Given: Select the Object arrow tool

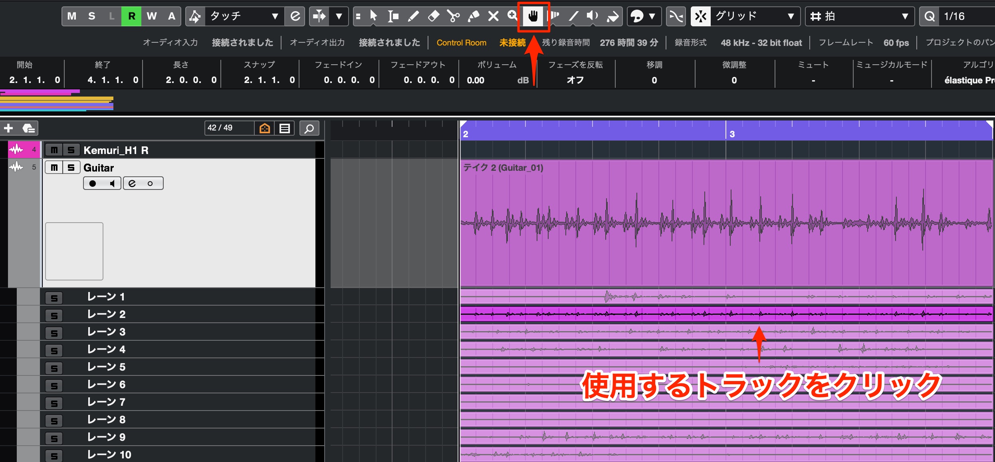Looking at the screenshot, I should pos(373,16).
